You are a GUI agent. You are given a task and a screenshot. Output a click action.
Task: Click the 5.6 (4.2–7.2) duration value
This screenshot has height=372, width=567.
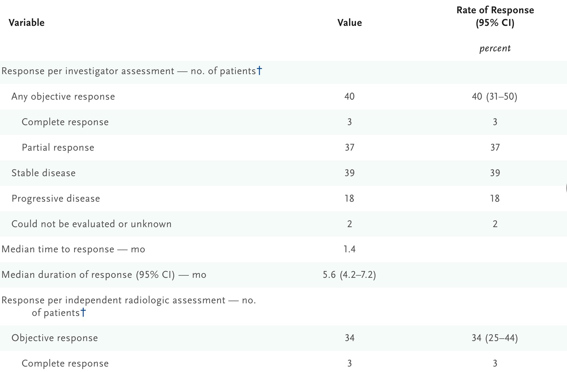click(350, 275)
